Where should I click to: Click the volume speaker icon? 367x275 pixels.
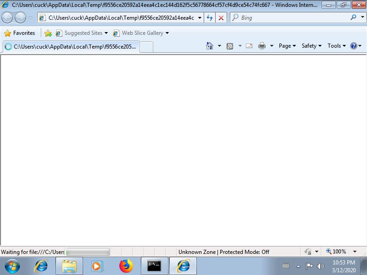click(x=320, y=266)
